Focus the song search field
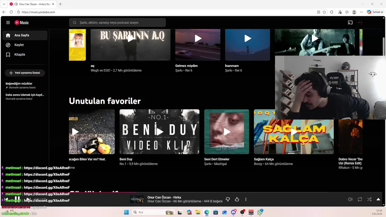Screen dimensions: 386x217 [x=117, y=23]
